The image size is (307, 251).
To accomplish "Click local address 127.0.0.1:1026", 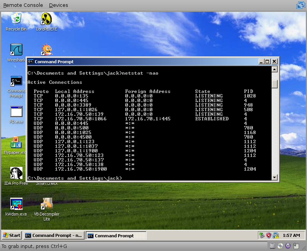I will click(76, 110).
